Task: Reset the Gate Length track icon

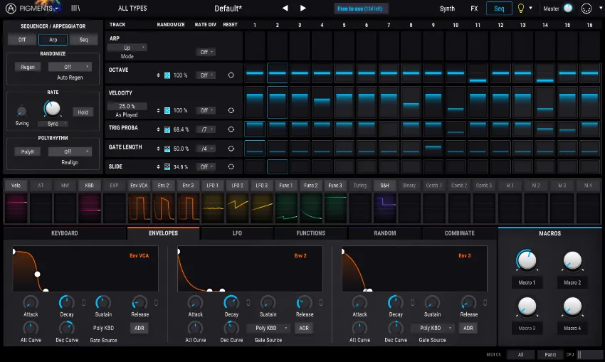Action: click(231, 149)
